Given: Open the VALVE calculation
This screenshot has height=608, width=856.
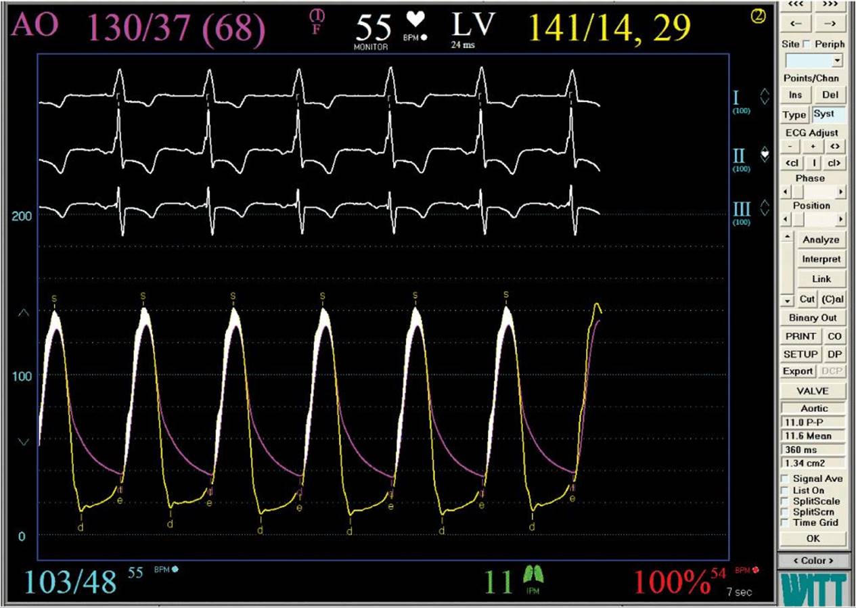Looking at the screenshot, I should tap(813, 391).
